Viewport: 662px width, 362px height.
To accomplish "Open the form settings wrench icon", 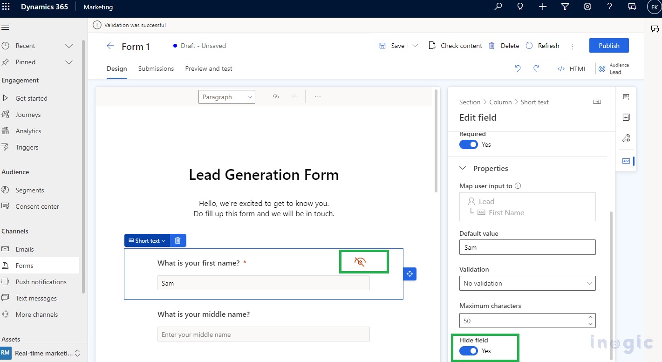I will point(626,138).
